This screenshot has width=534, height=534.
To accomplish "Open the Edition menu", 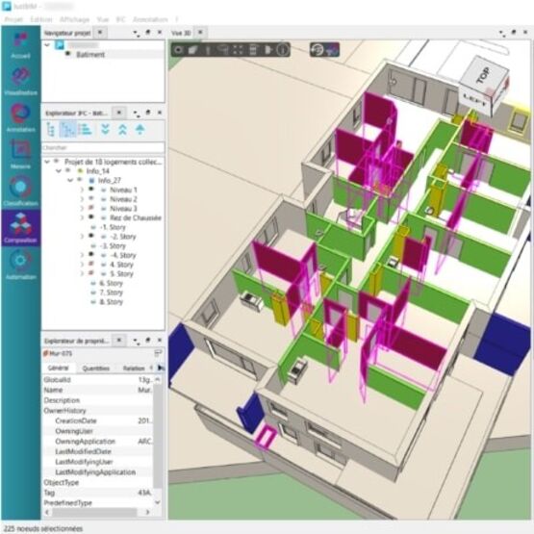I will tap(41, 19).
